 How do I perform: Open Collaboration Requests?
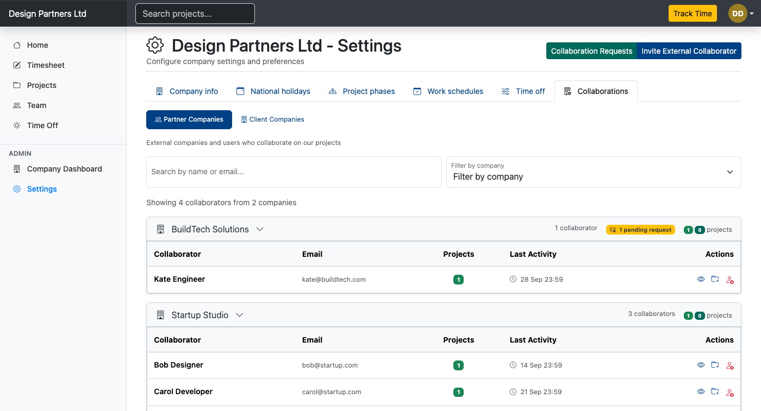[x=591, y=51]
